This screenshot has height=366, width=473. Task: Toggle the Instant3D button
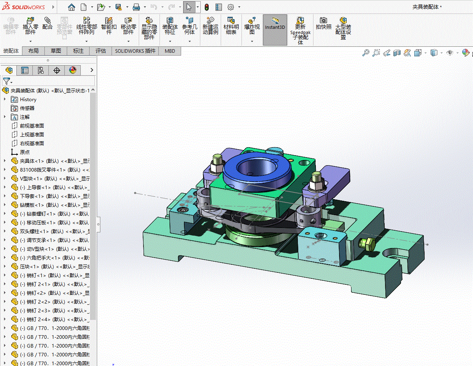pos(275,30)
